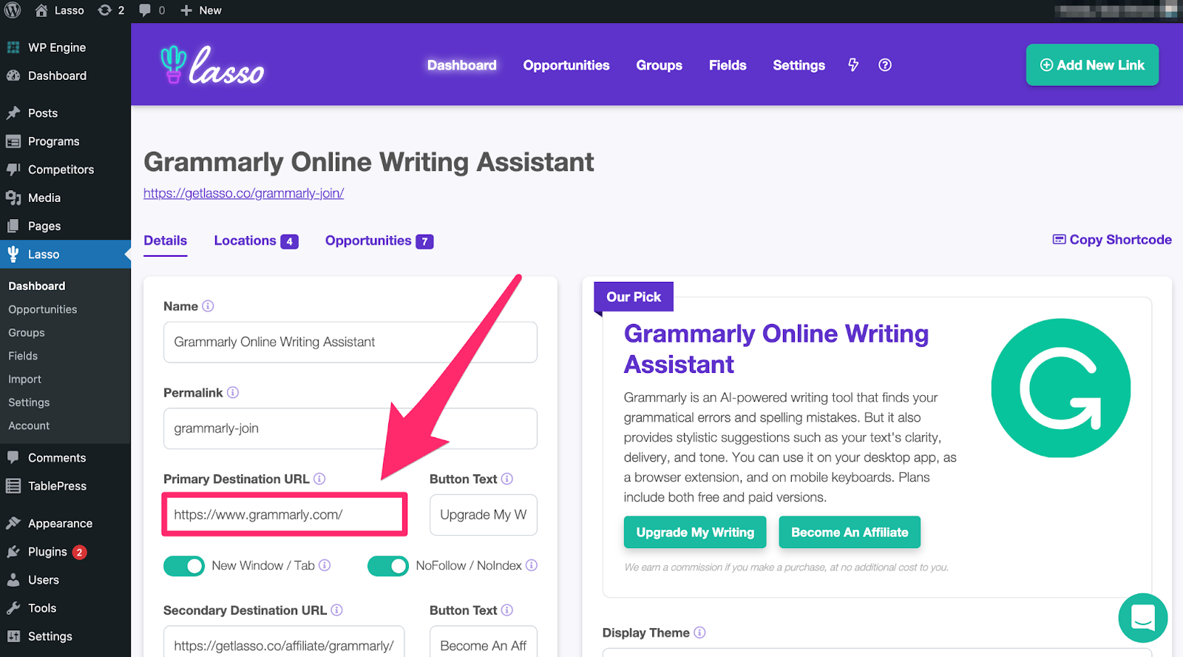The height and width of the screenshot is (657, 1183).
Task: Select the Lasso sidebar menu item
Action: [65, 254]
